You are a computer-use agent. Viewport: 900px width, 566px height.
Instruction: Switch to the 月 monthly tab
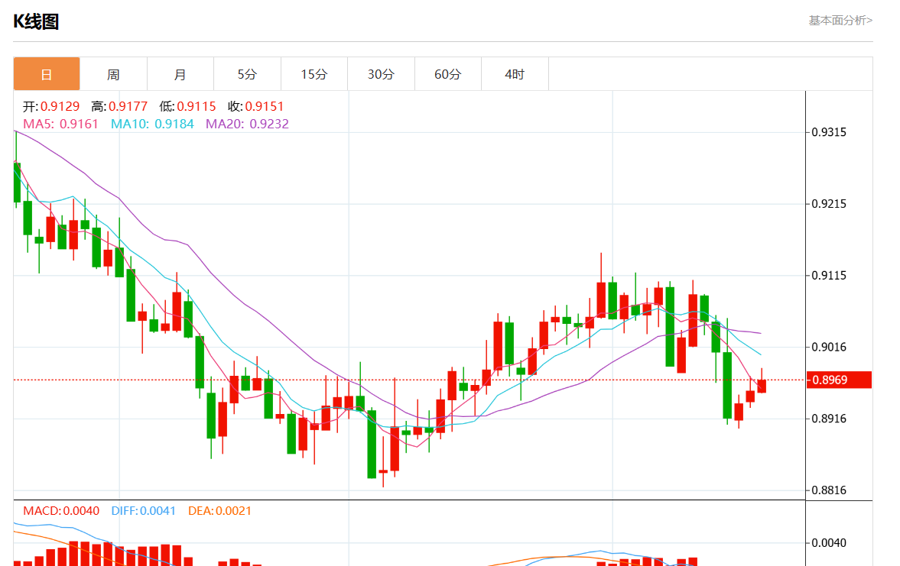click(x=180, y=74)
